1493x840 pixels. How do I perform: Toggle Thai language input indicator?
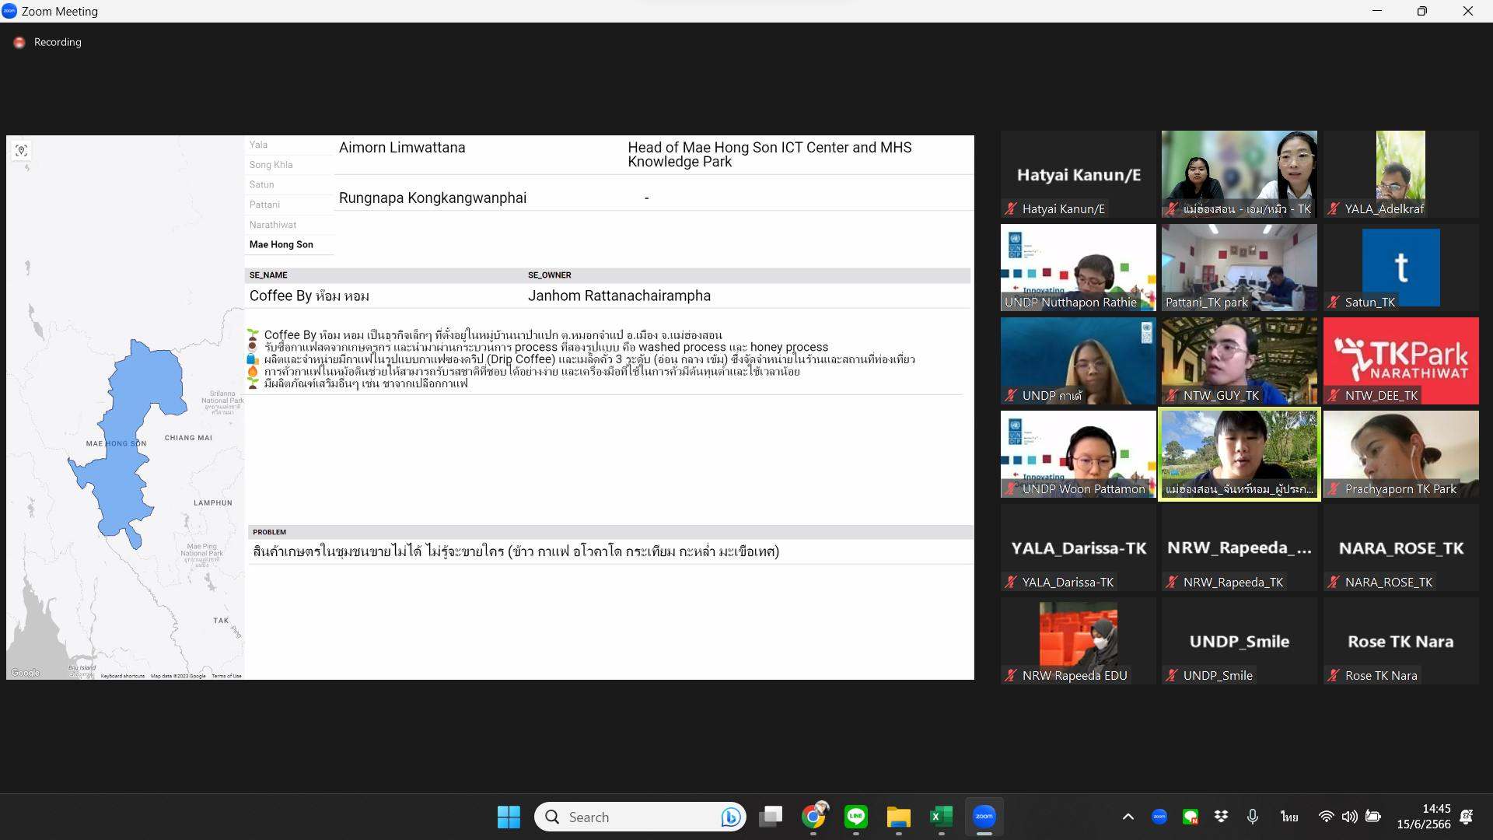pyautogui.click(x=1289, y=817)
